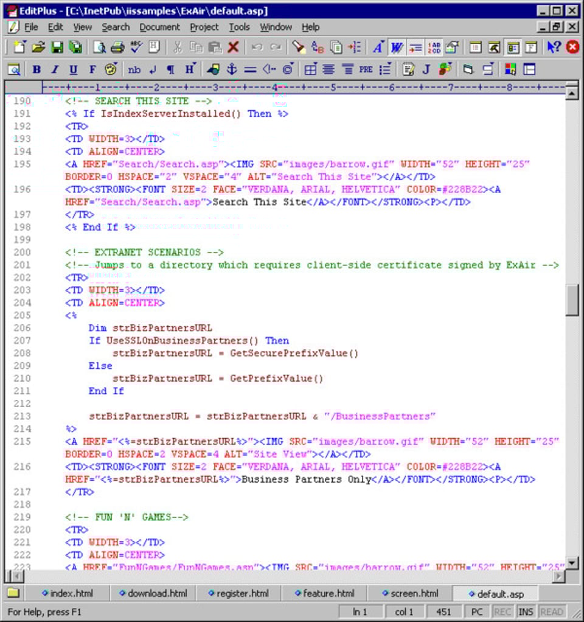This screenshot has width=584, height=622.
Task: Click the vertical scrollbar down arrow
Action: point(572,562)
